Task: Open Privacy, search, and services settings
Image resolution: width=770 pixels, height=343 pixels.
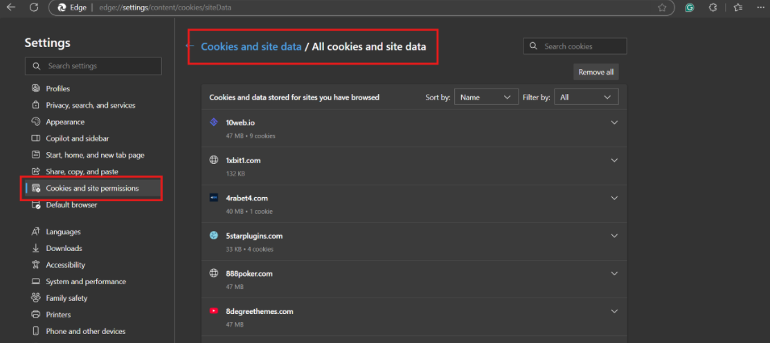Action: 90,106
